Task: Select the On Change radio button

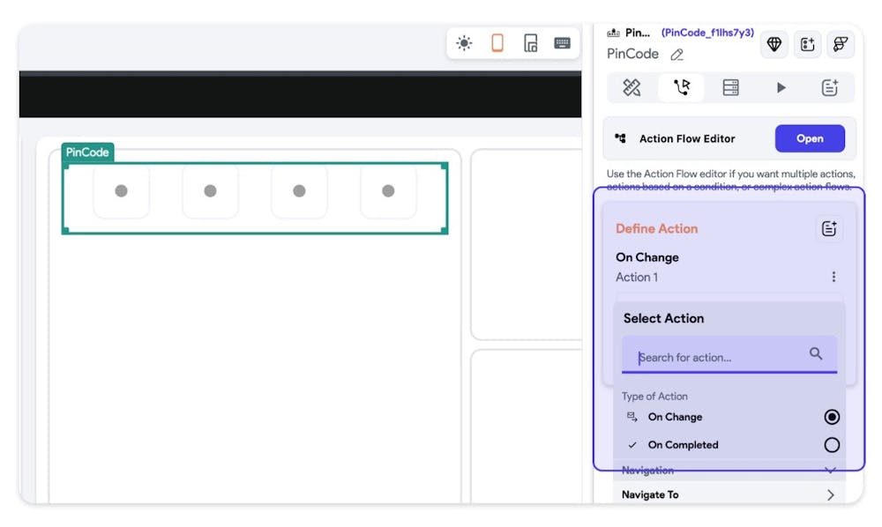Action: [832, 417]
